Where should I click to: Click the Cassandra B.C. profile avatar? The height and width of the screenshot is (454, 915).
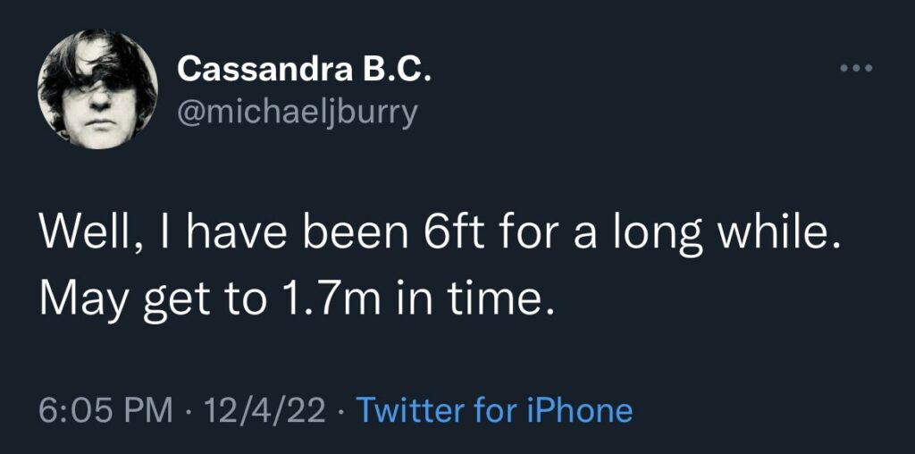tap(97, 88)
